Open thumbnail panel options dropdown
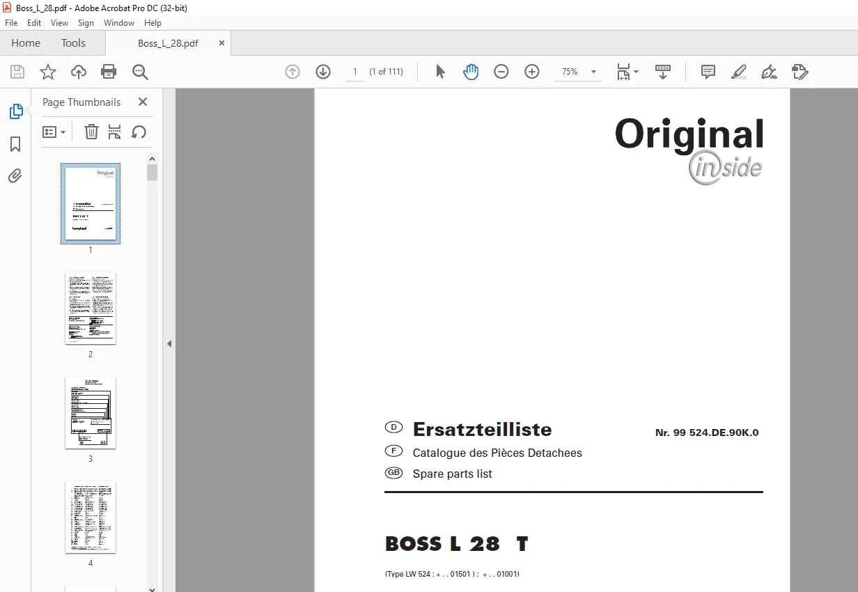The height and width of the screenshot is (592, 858). pyautogui.click(x=54, y=132)
